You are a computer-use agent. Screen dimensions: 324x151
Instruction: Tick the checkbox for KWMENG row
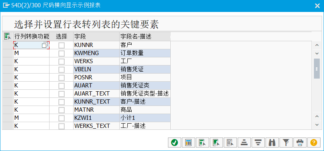tap(62, 53)
